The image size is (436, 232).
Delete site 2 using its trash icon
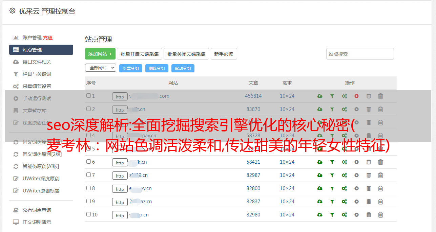[x=380, y=109]
